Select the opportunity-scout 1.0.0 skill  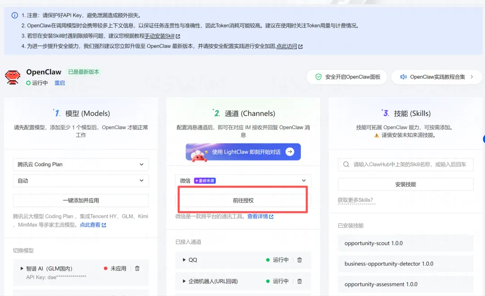point(406,243)
